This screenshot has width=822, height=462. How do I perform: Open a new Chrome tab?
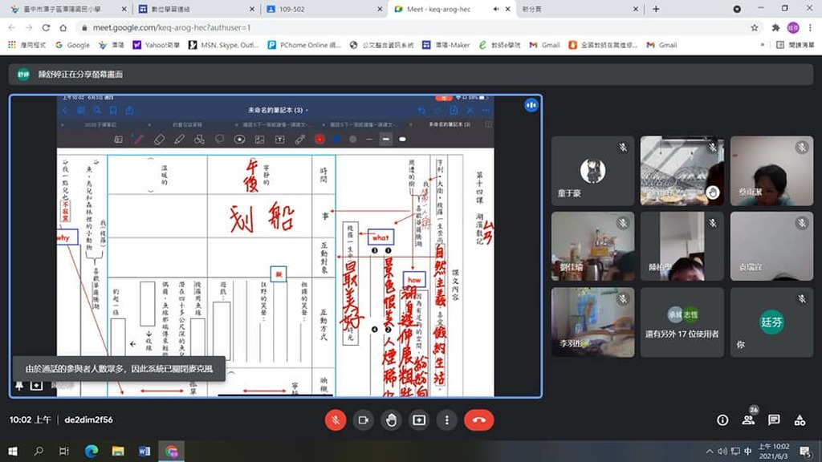coord(656,9)
